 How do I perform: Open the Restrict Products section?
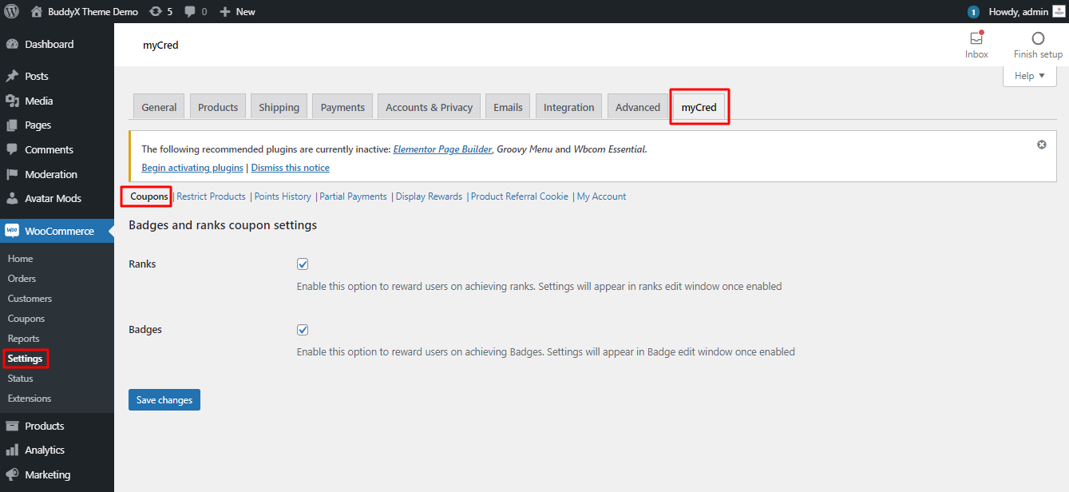211,196
